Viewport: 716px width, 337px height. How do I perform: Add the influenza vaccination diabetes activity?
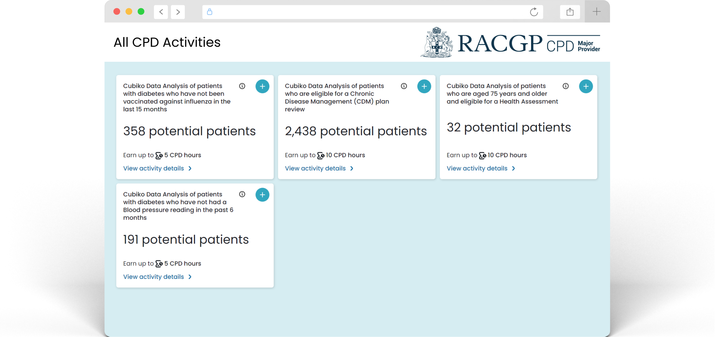[262, 86]
